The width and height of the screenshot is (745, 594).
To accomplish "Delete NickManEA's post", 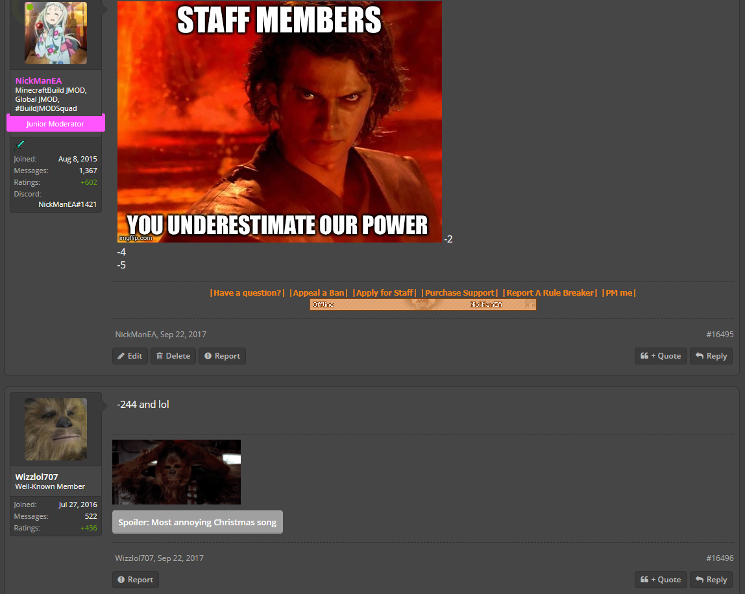I will click(173, 356).
